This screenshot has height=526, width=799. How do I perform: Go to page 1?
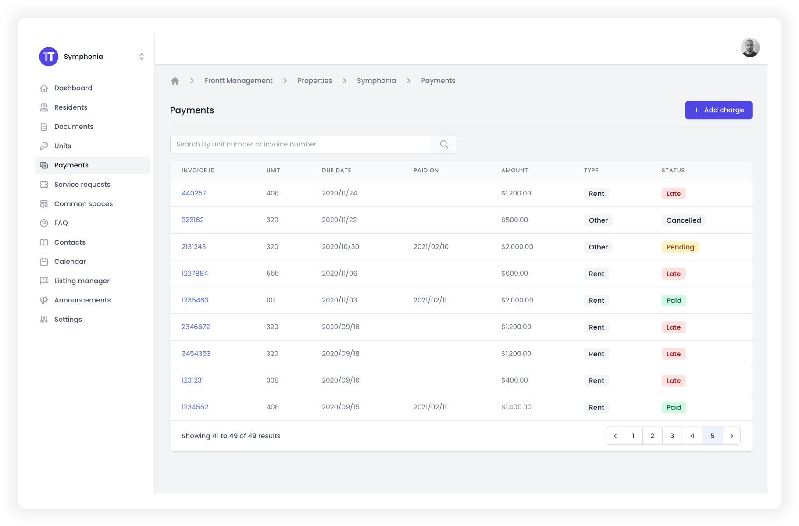point(633,436)
